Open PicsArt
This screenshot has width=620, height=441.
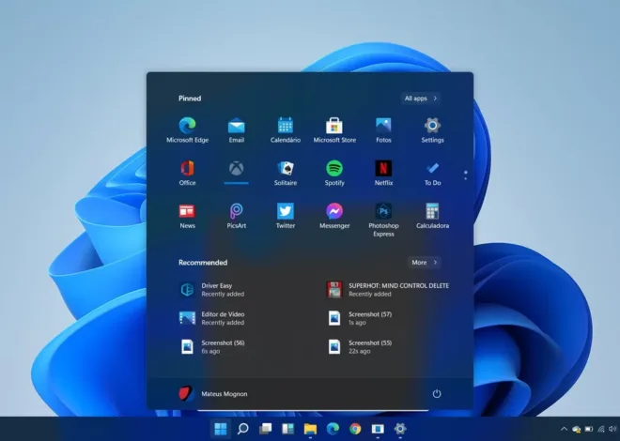point(236,216)
